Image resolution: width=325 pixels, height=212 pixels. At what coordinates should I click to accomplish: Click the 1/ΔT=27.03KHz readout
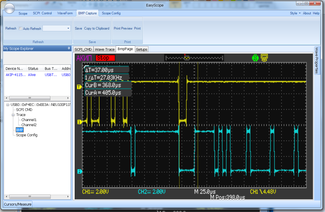pos(107,77)
